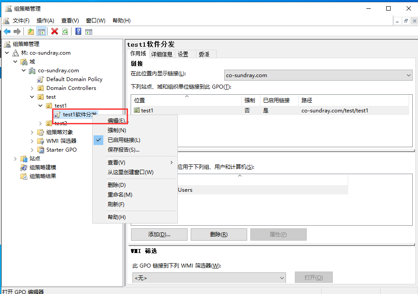Click the test1软件分发 GPO link icon

tap(57, 115)
